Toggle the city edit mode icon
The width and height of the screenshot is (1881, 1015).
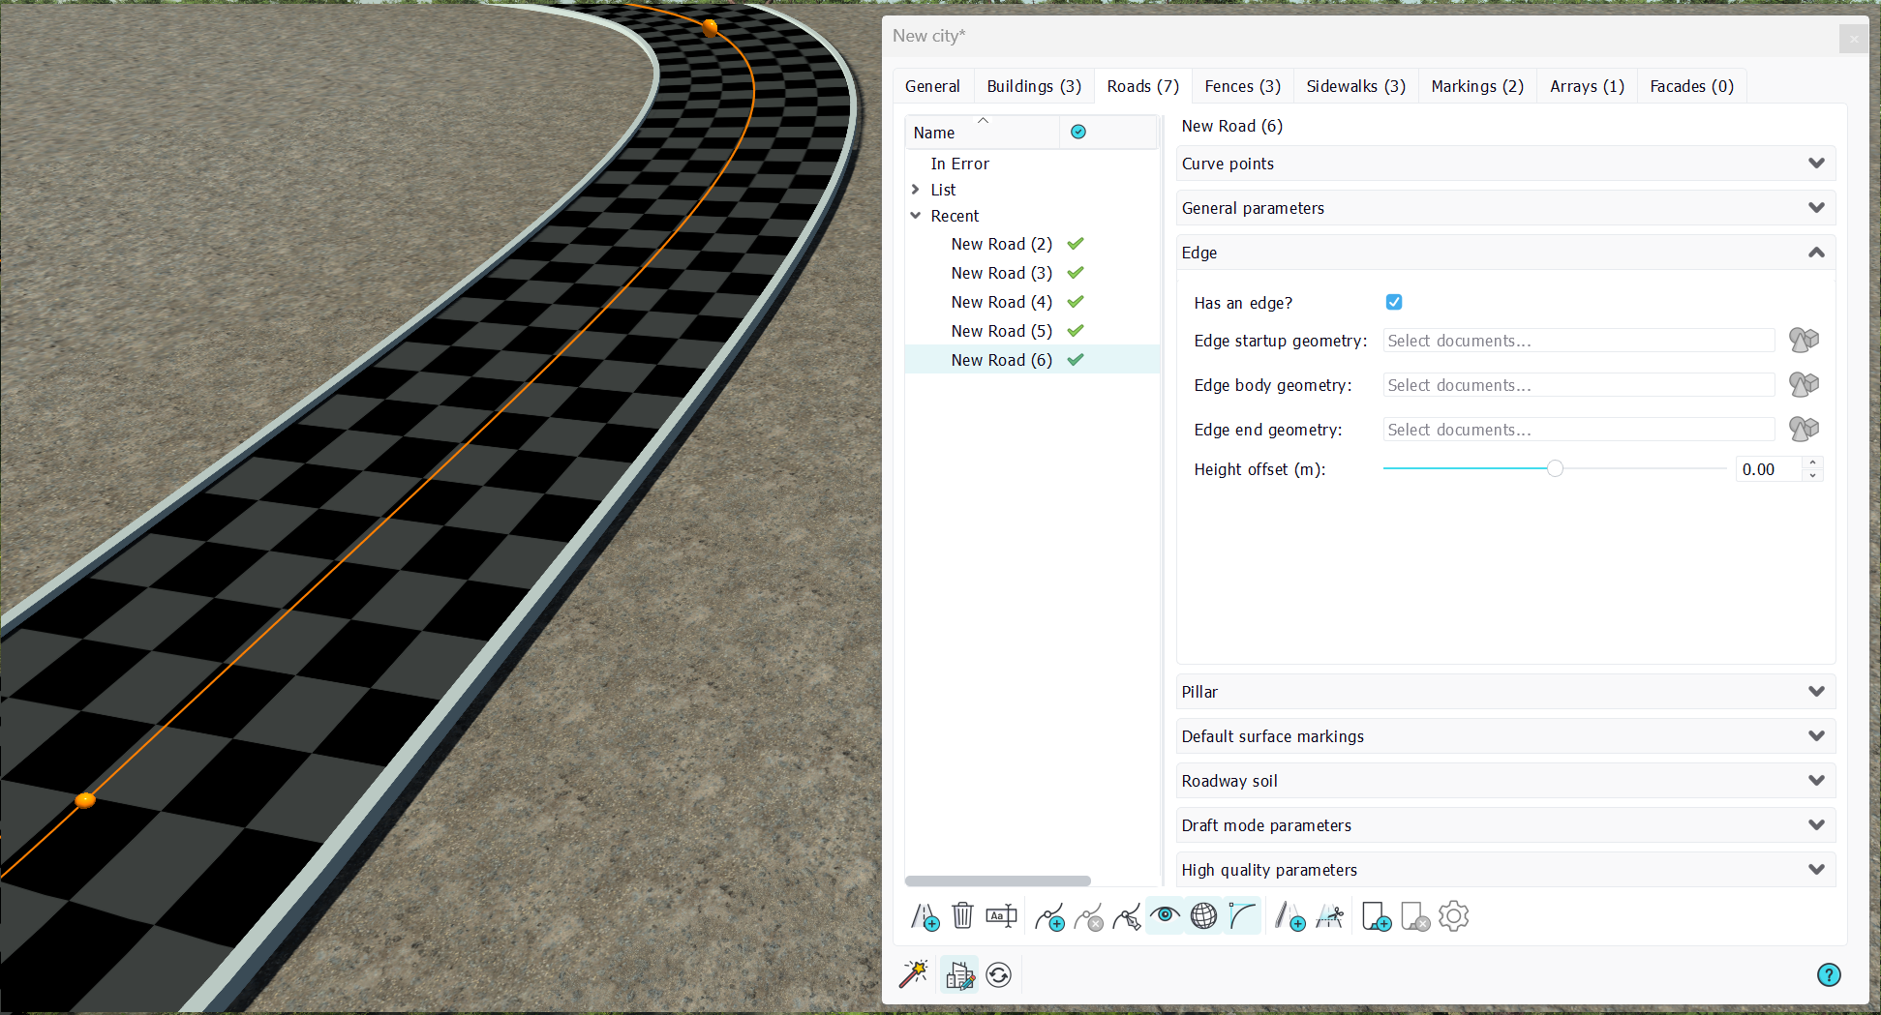click(x=959, y=974)
